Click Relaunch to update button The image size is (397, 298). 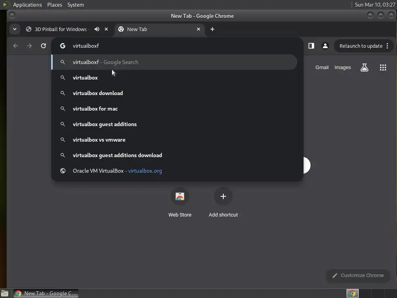361,46
